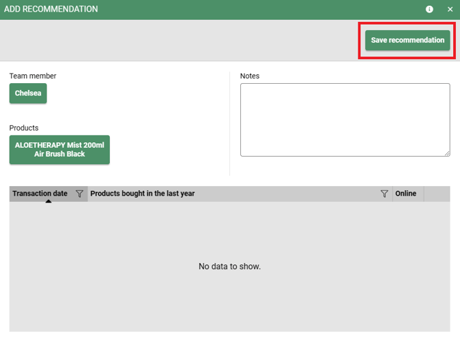Viewport: 460px width, 340px height.
Task: Grab the Notes box resize handle
Action: 447,153
